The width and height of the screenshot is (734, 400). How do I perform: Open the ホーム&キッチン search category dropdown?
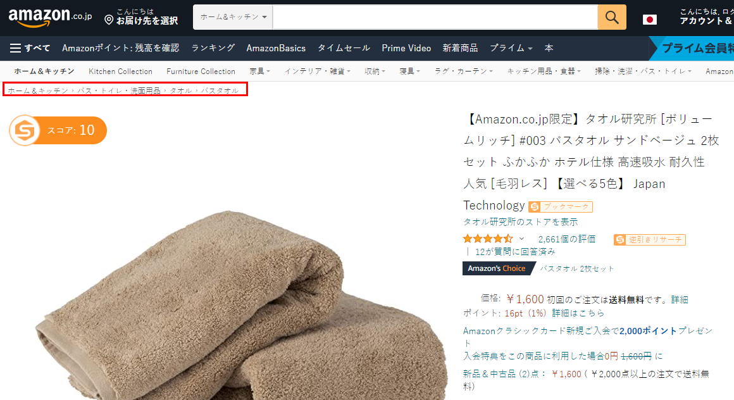(x=233, y=17)
